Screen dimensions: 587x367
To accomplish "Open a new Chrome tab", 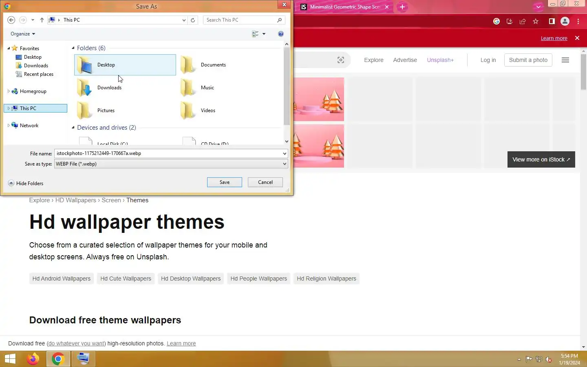I will click(x=402, y=7).
